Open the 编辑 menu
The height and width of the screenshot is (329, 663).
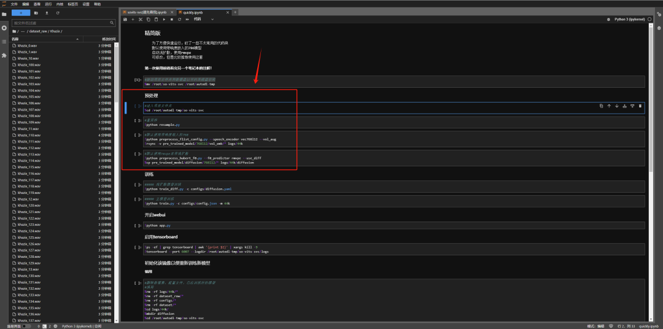[26, 4]
